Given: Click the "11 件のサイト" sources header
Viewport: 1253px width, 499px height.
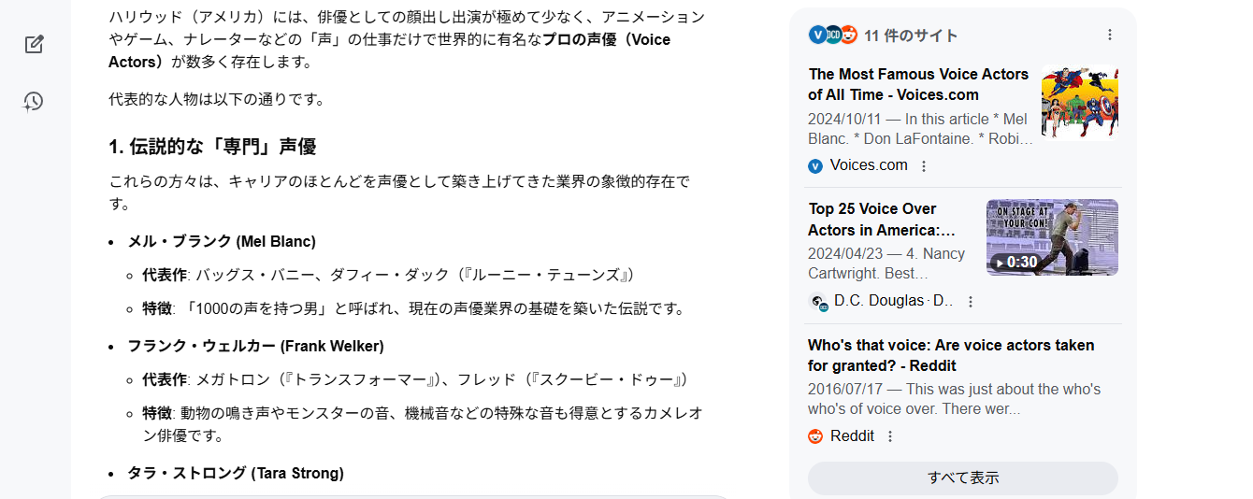Looking at the screenshot, I should [x=911, y=36].
